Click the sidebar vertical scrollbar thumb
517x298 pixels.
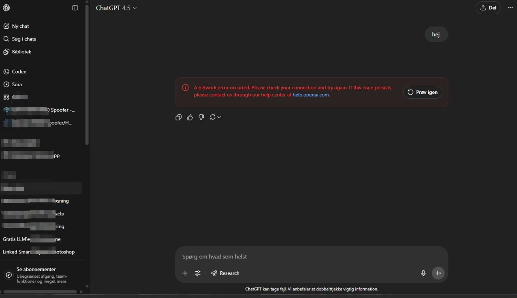coord(87,75)
